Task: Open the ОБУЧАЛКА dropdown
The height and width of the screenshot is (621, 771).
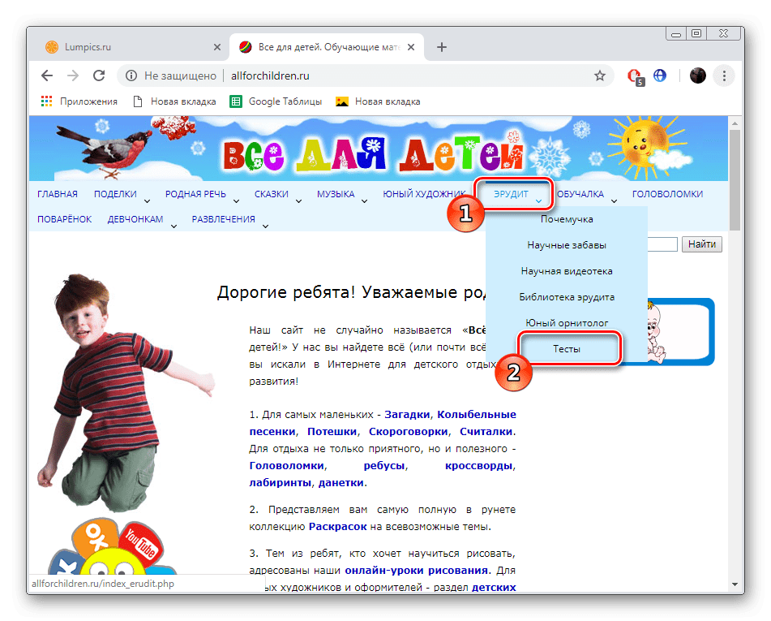Action: click(580, 194)
